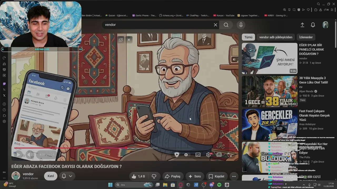Open GX Control speedometer icon in sidebar

pyautogui.click(x=4, y=58)
